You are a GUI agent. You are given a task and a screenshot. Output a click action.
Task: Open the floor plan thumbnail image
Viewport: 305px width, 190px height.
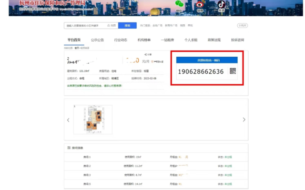click(93, 120)
